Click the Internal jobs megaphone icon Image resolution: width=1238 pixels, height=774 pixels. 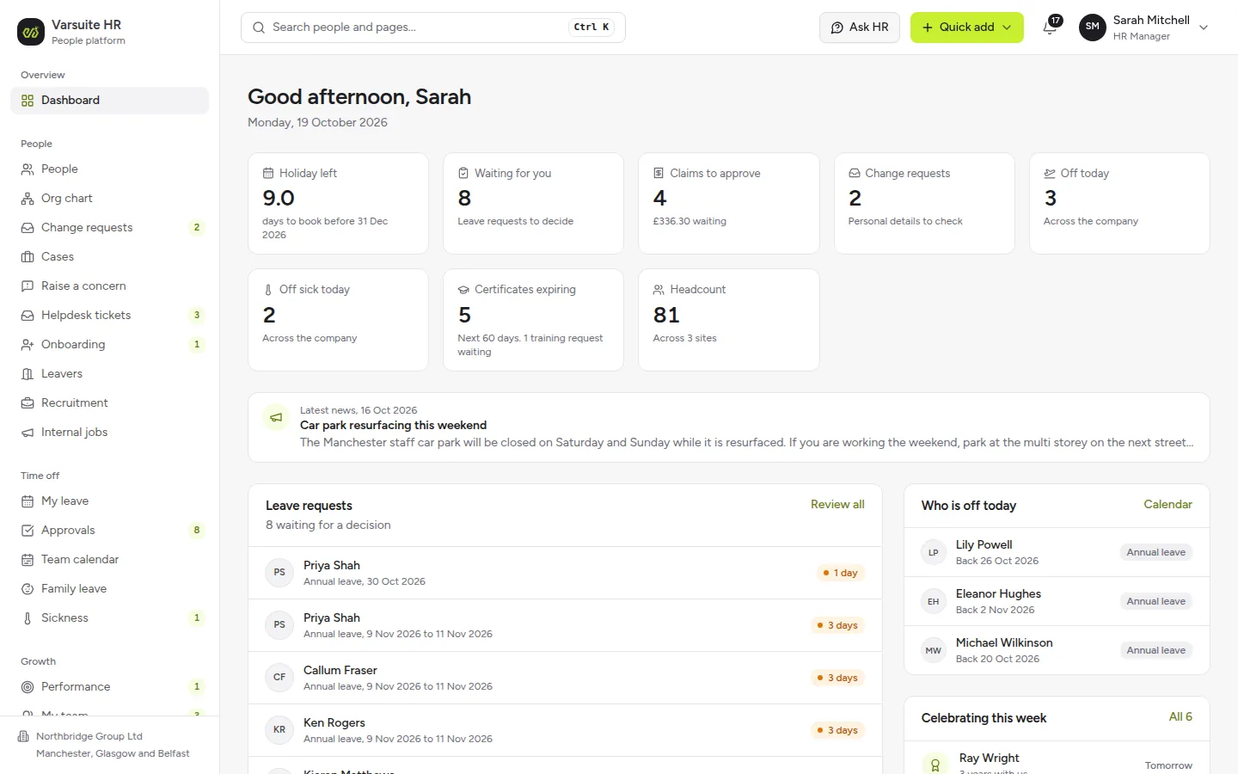click(28, 433)
